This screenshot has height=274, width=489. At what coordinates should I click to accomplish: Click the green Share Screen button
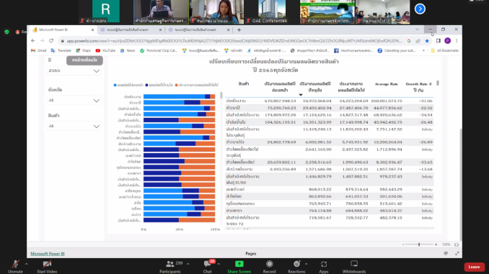[239, 267]
